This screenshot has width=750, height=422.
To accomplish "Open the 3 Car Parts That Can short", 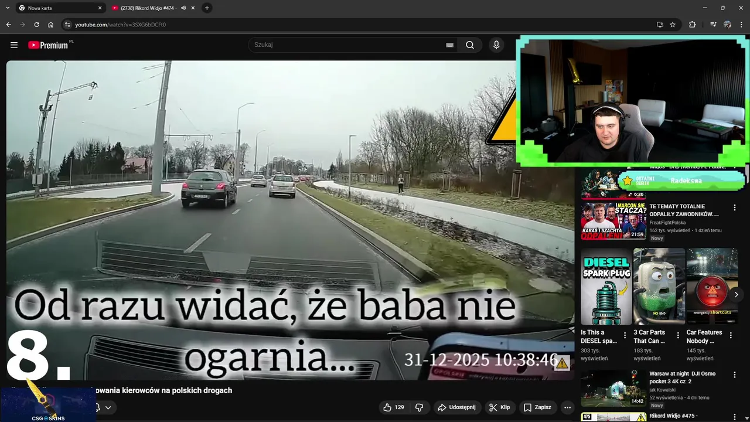I will [x=659, y=287].
